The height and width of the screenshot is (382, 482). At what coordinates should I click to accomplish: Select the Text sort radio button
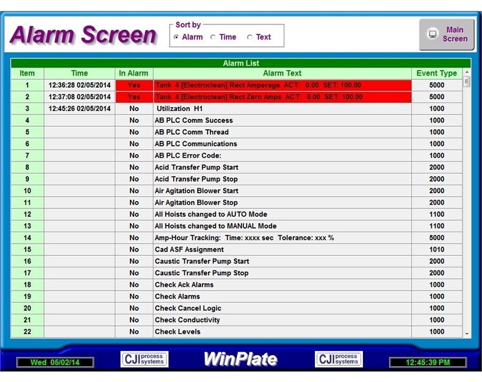pos(250,37)
